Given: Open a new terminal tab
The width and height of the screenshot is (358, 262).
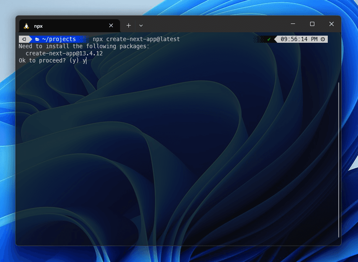Looking at the screenshot, I should pos(129,26).
